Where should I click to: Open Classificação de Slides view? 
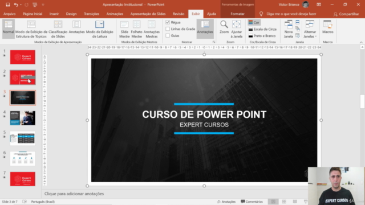click(x=58, y=29)
